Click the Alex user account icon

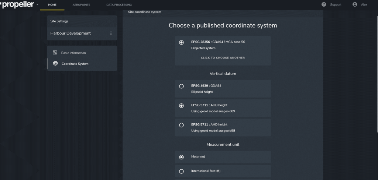(x=355, y=4)
